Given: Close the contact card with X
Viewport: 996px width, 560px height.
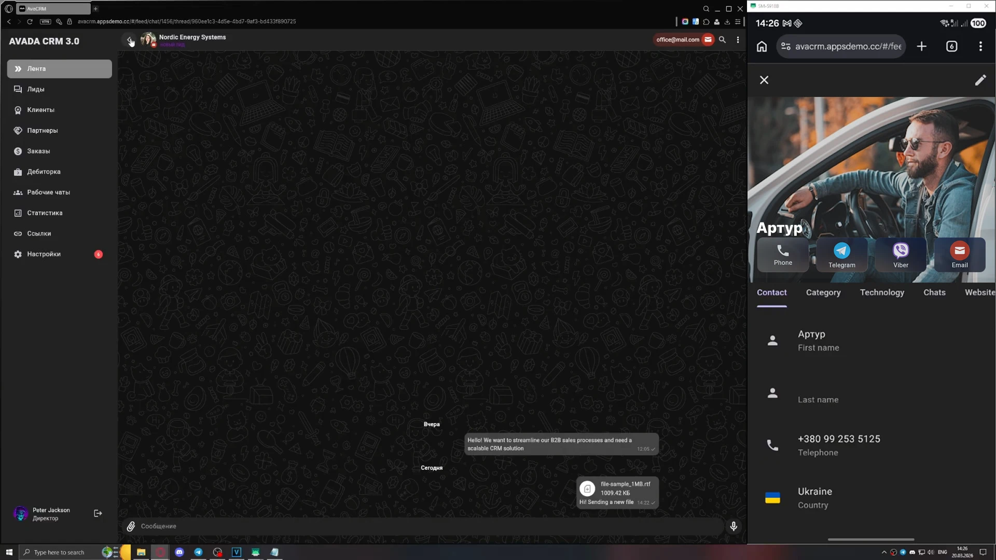Looking at the screenshot, I should coord(764,80).
